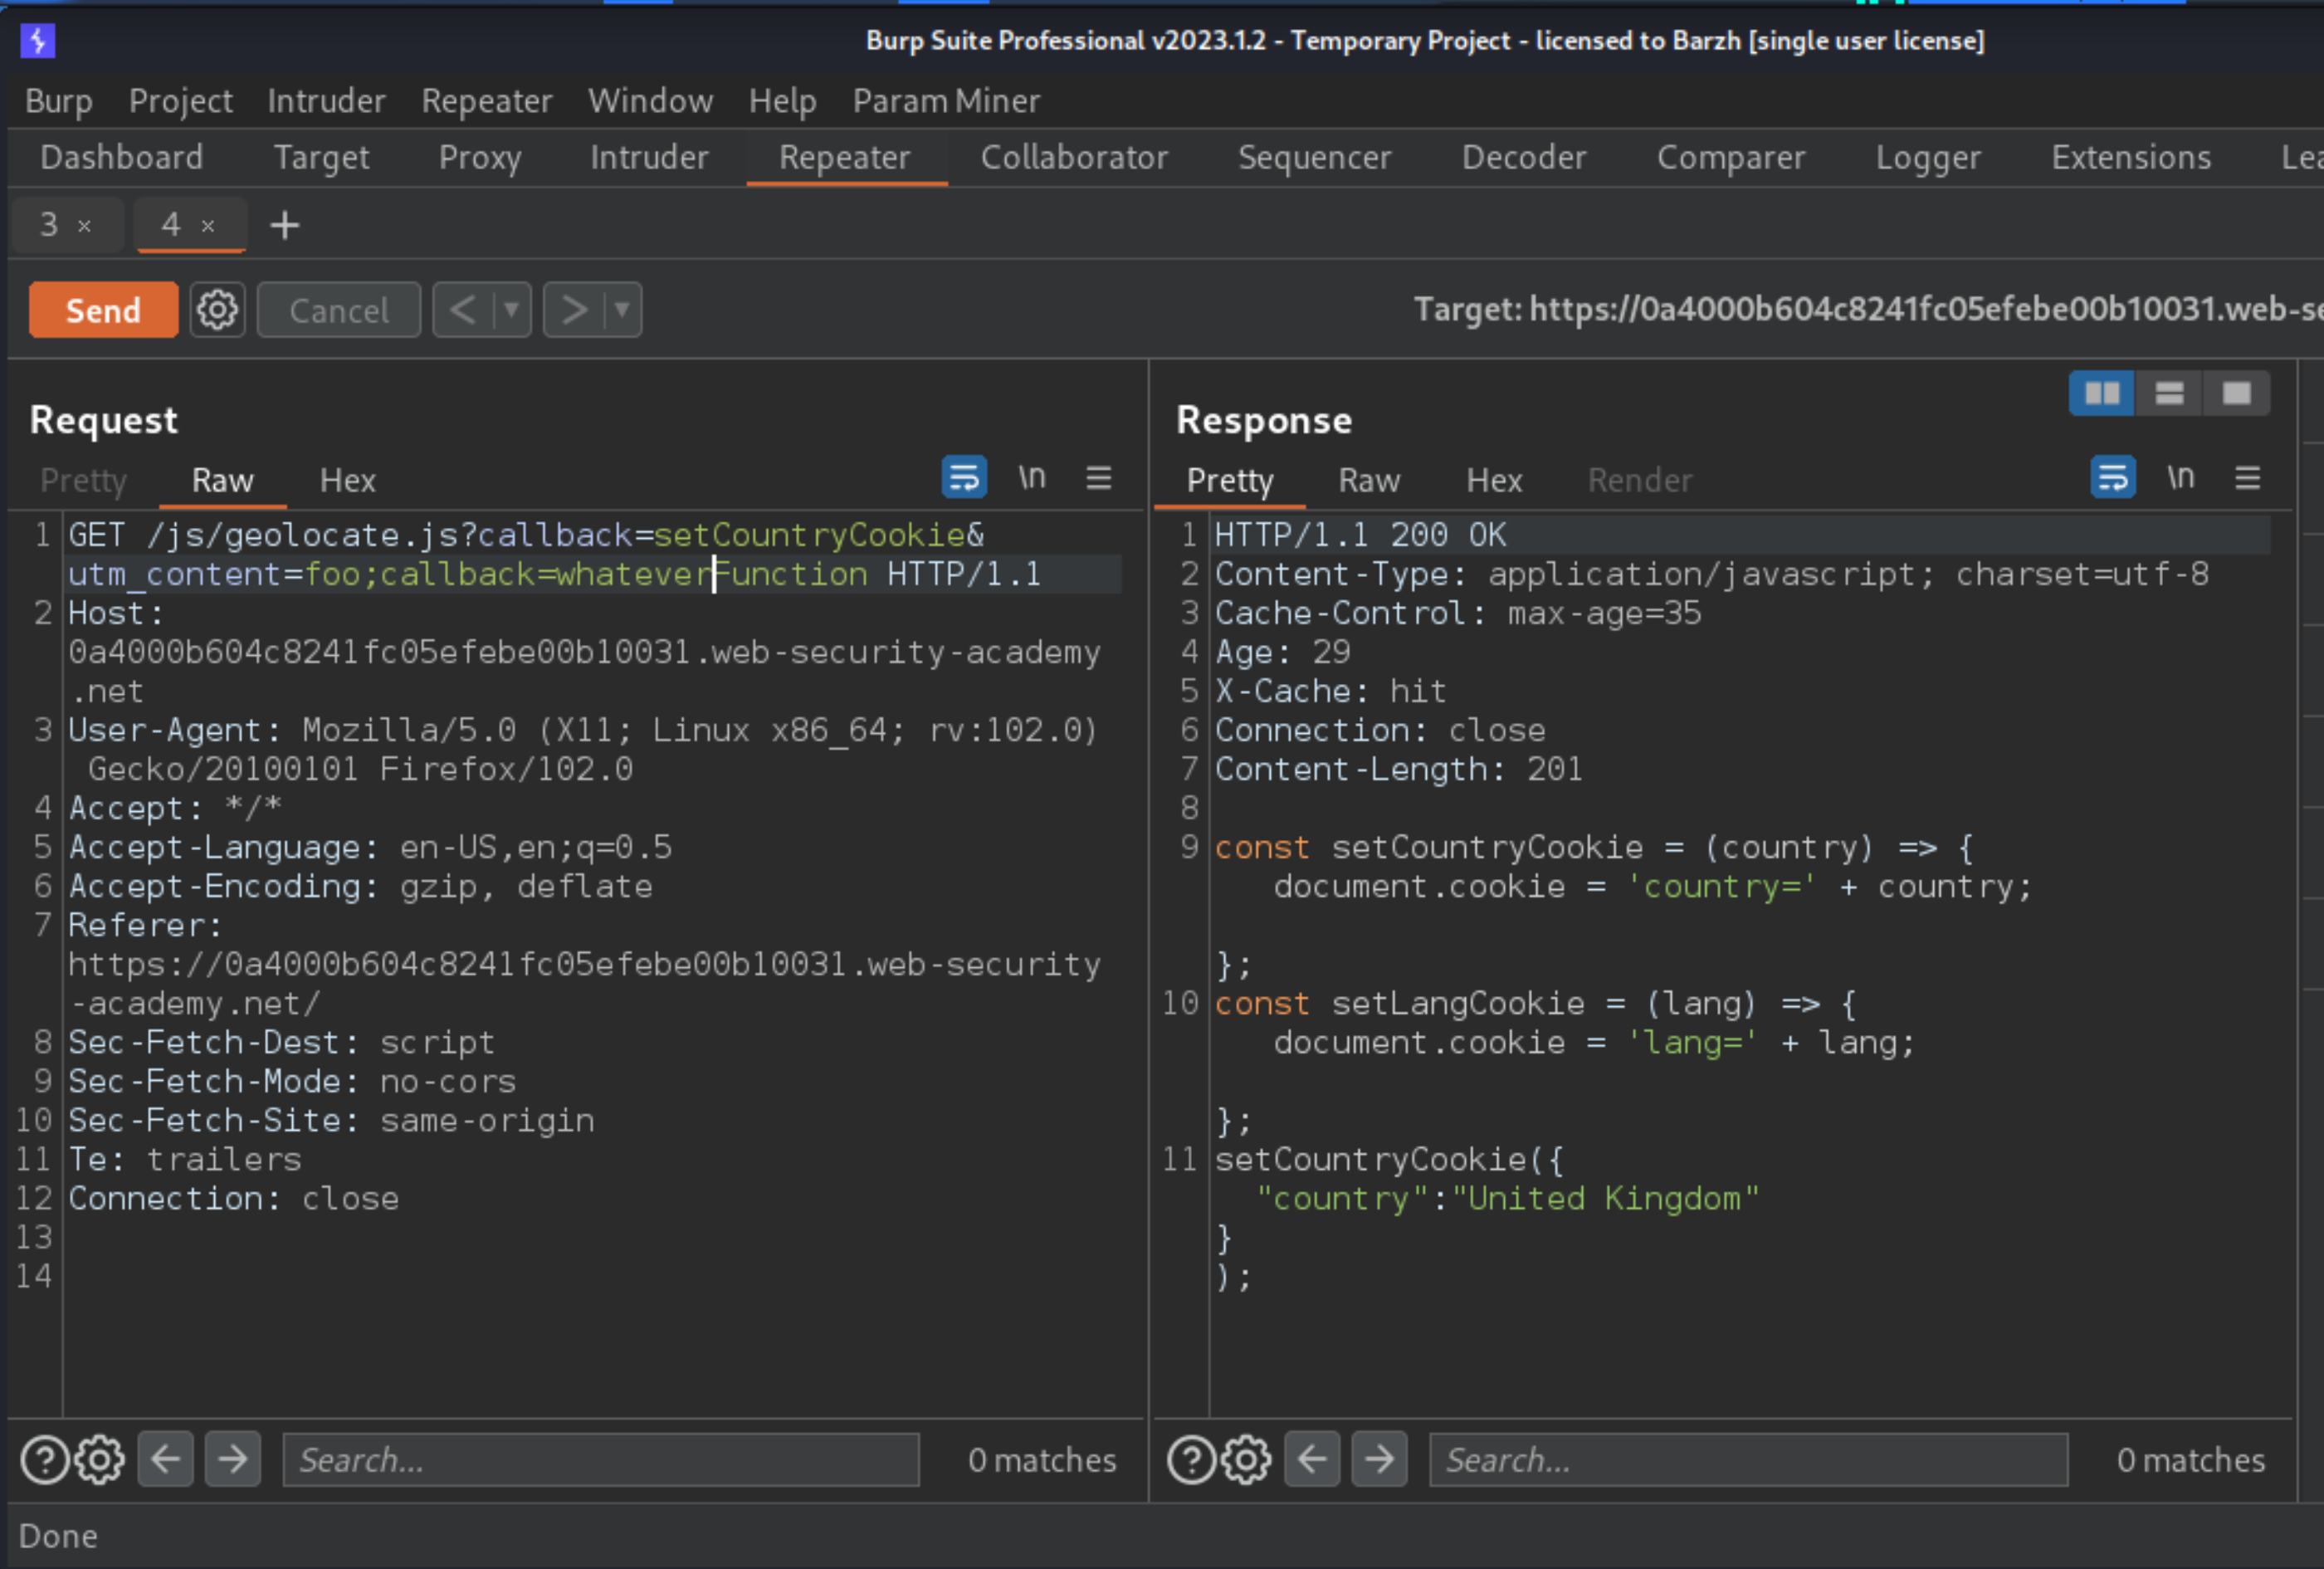The width and height of the screenshot is (2324, 1569).
Task: Switch to the Extensions tab
Action: 2131,157
